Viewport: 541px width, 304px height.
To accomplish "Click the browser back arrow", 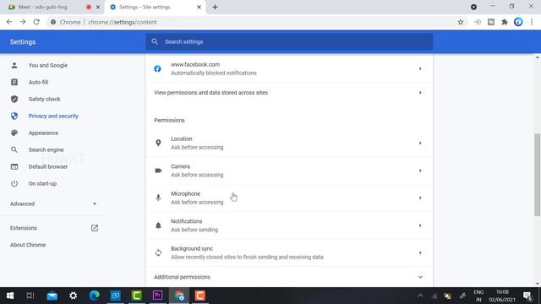I will [9, 22].
